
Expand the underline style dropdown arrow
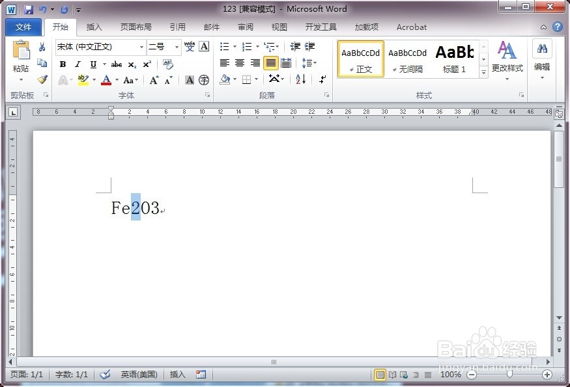[x=104, y=64]
